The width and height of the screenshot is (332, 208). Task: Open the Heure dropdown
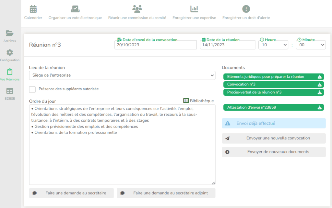click(273, 45)
